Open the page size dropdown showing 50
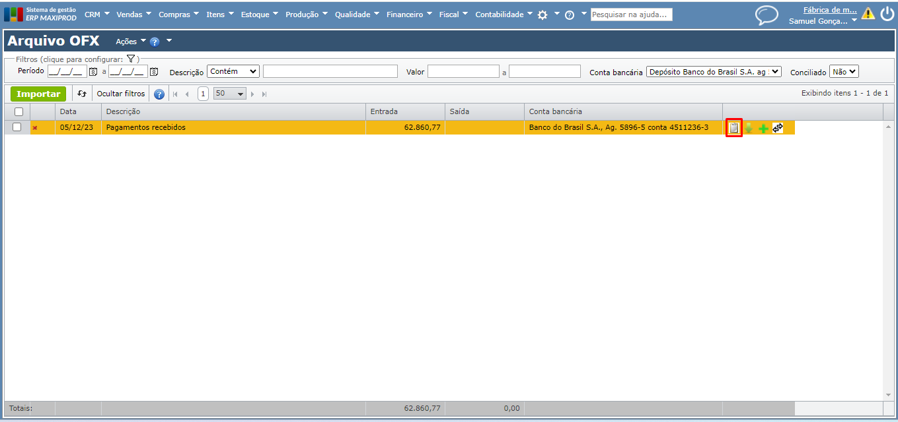This screenshot has width=898, height=422. (229, 94)
